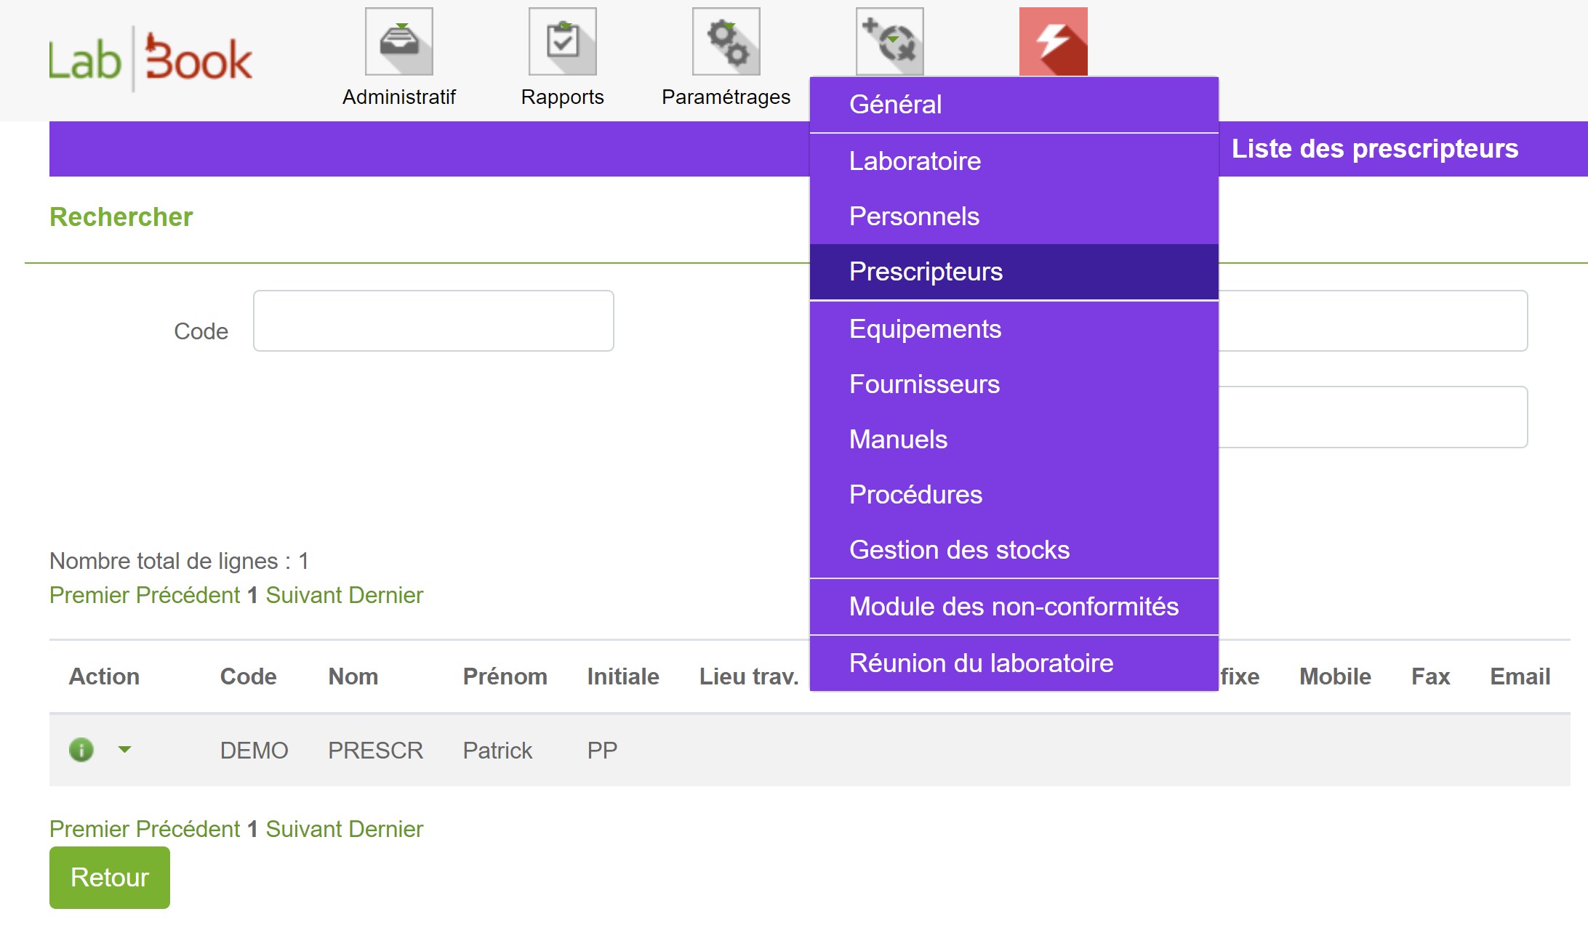
Task: Open the Administratif module icon
Action: pyautogui.click(x=399, y=42)
